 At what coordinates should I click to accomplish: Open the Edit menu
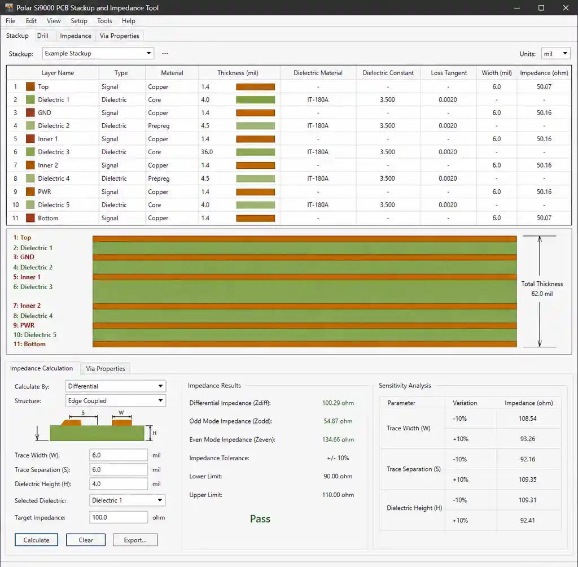point(31,21)
